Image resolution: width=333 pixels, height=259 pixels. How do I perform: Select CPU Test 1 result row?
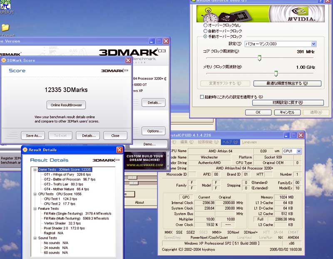point(60,199)
